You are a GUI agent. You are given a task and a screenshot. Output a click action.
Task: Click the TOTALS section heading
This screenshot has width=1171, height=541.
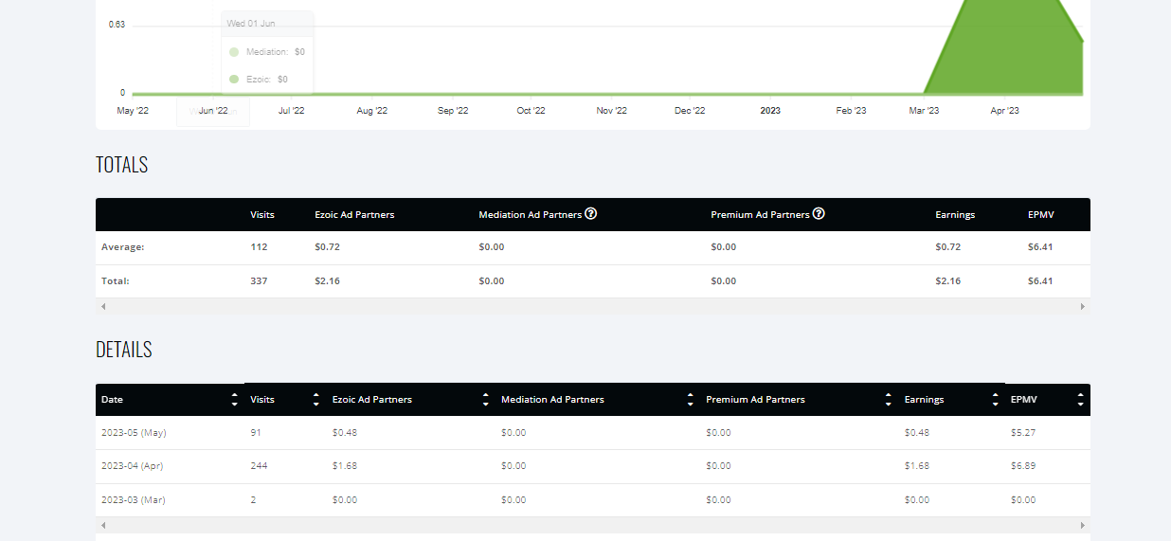122,165
